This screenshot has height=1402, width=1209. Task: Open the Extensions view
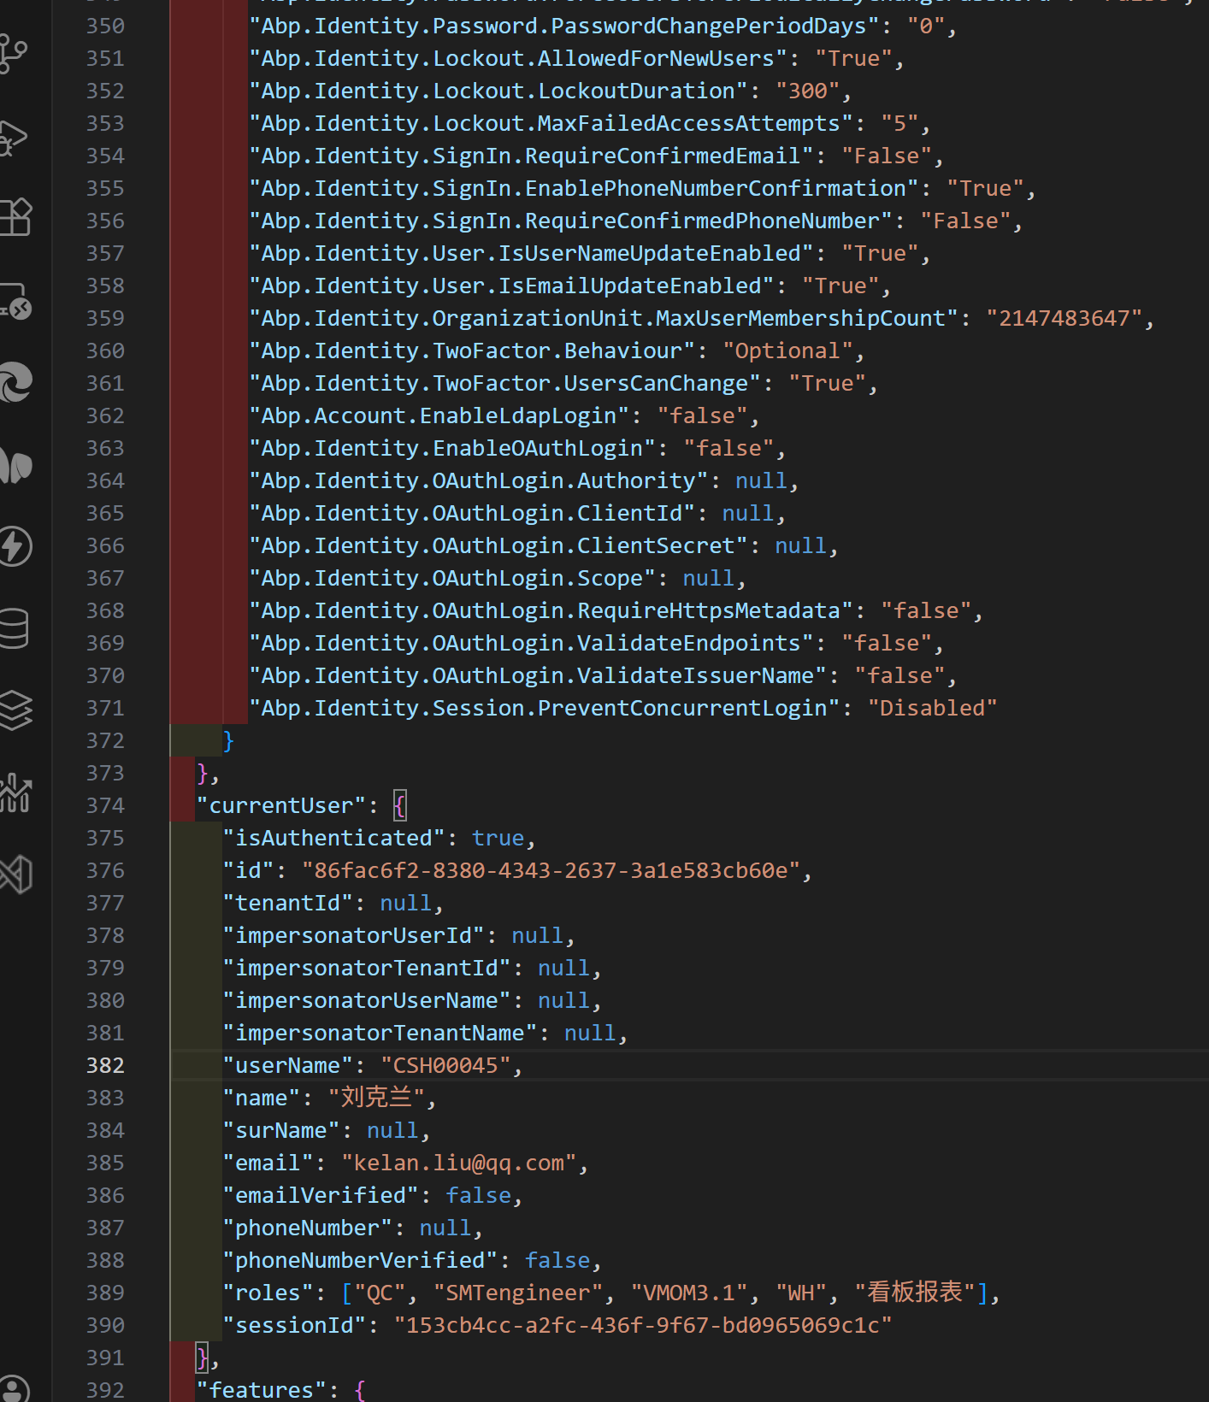click(14, 217)
